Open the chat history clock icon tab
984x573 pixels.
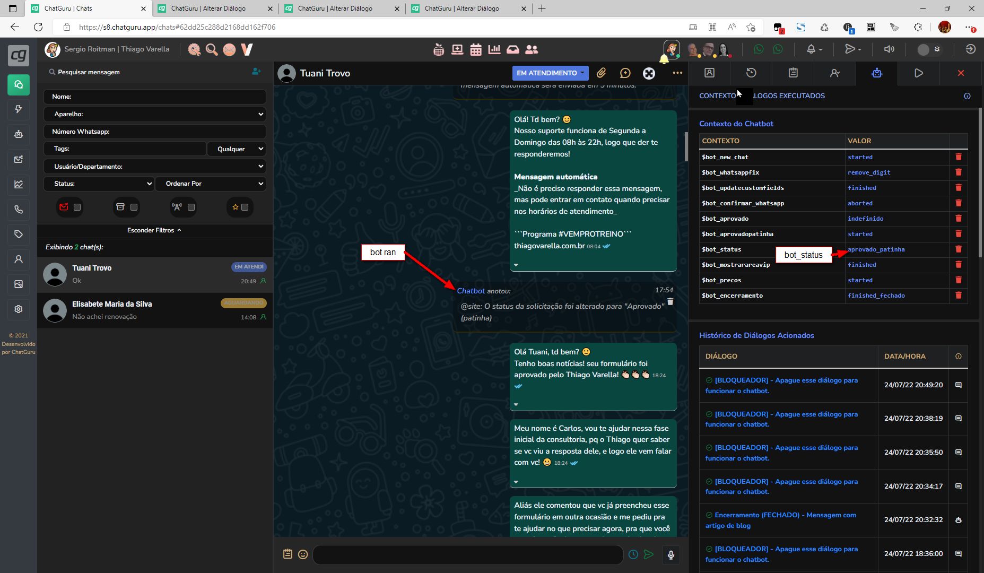click(751, 73)
